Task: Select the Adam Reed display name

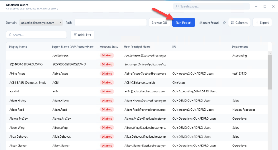Action: [17, 110]
